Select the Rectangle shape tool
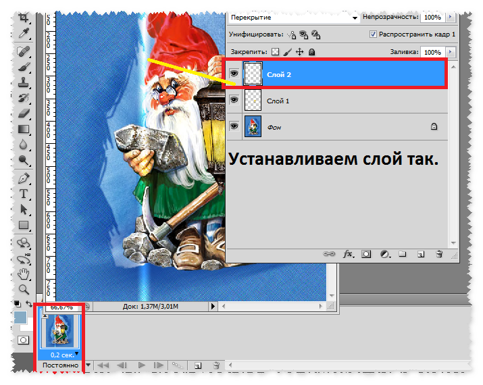The image size is (483, 385). [24, 225]
